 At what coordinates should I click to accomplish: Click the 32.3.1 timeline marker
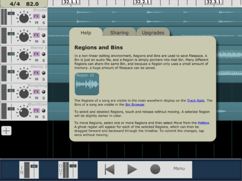[213, 2]
